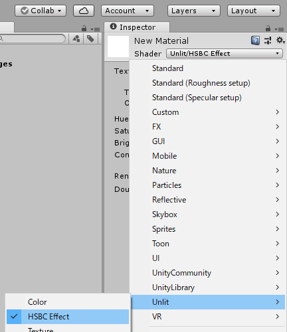Expand the Mobile shader submenu
Image resolution: width=287 pixels, height=332 pixels.
(x=207, y=156)
